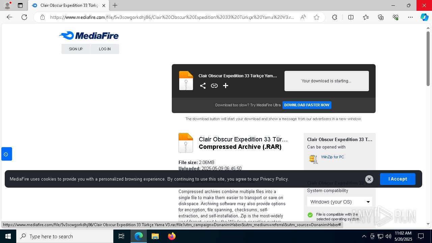Click the scrollbar down arrow
Screen dimensions: 432x243
428,224
